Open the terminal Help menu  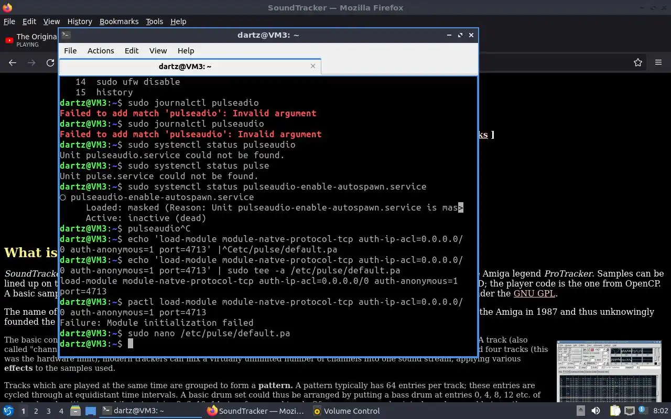[186, 51]
